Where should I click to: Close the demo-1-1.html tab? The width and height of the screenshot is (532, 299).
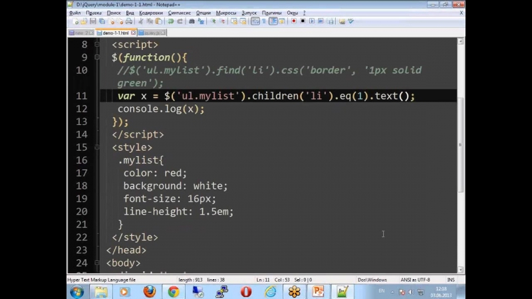point(133,32)
